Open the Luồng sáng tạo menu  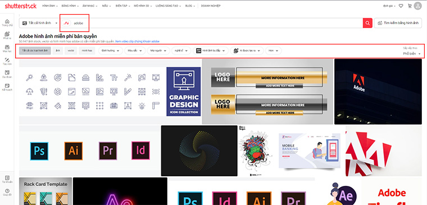(169, 6)
